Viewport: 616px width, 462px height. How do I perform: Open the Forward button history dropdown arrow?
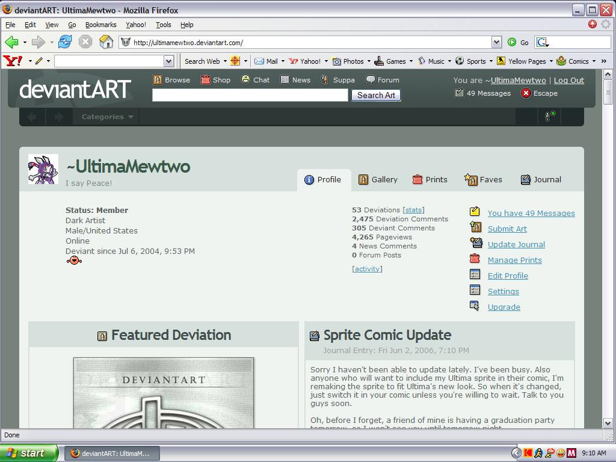52,42
